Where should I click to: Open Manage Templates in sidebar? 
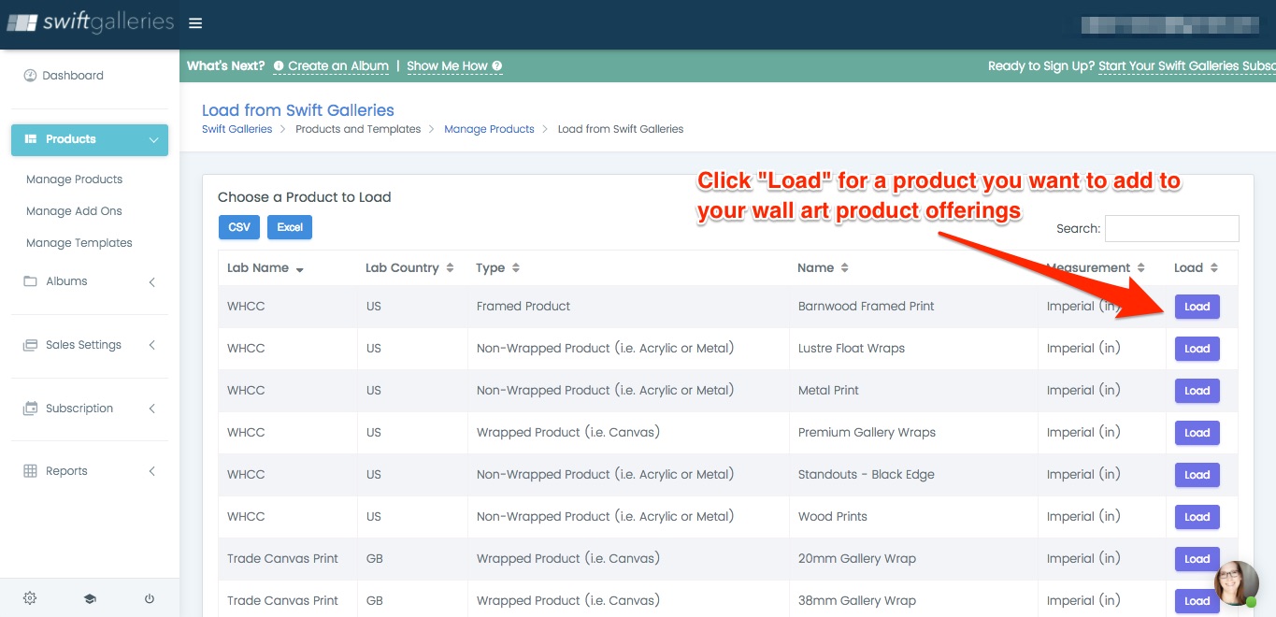click(x=79, y=243)
